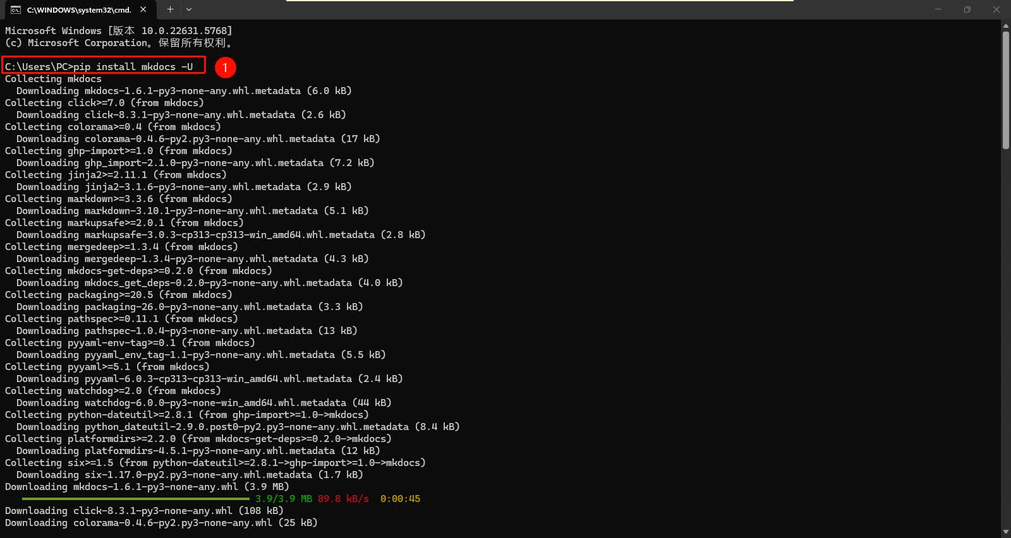Image resolution: width=1011 pixels, height=538 pixels.
Task: Click the red circle annotation numbered 1
Action: (x=225, y=67)
